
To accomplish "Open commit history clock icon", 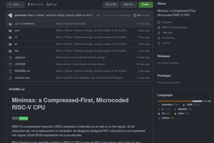I will (x=134, y=15).
